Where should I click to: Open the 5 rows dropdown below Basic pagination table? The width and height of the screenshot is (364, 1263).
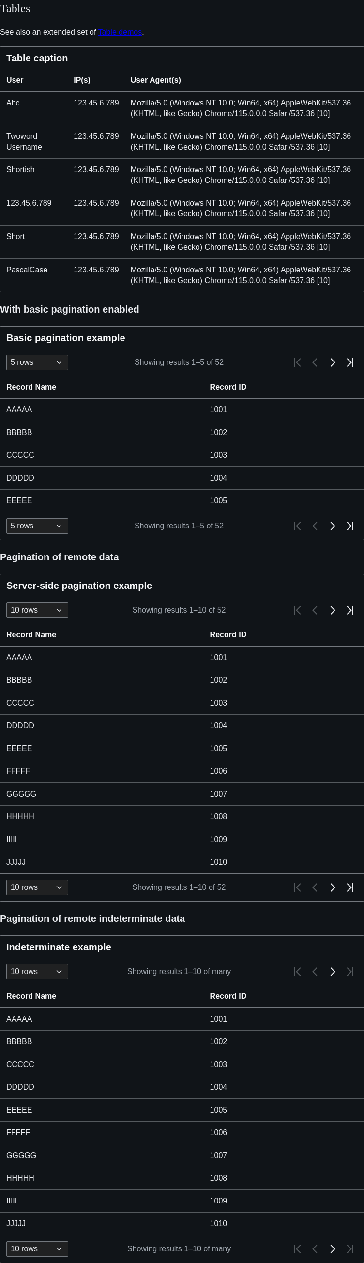tap(37, 526)
